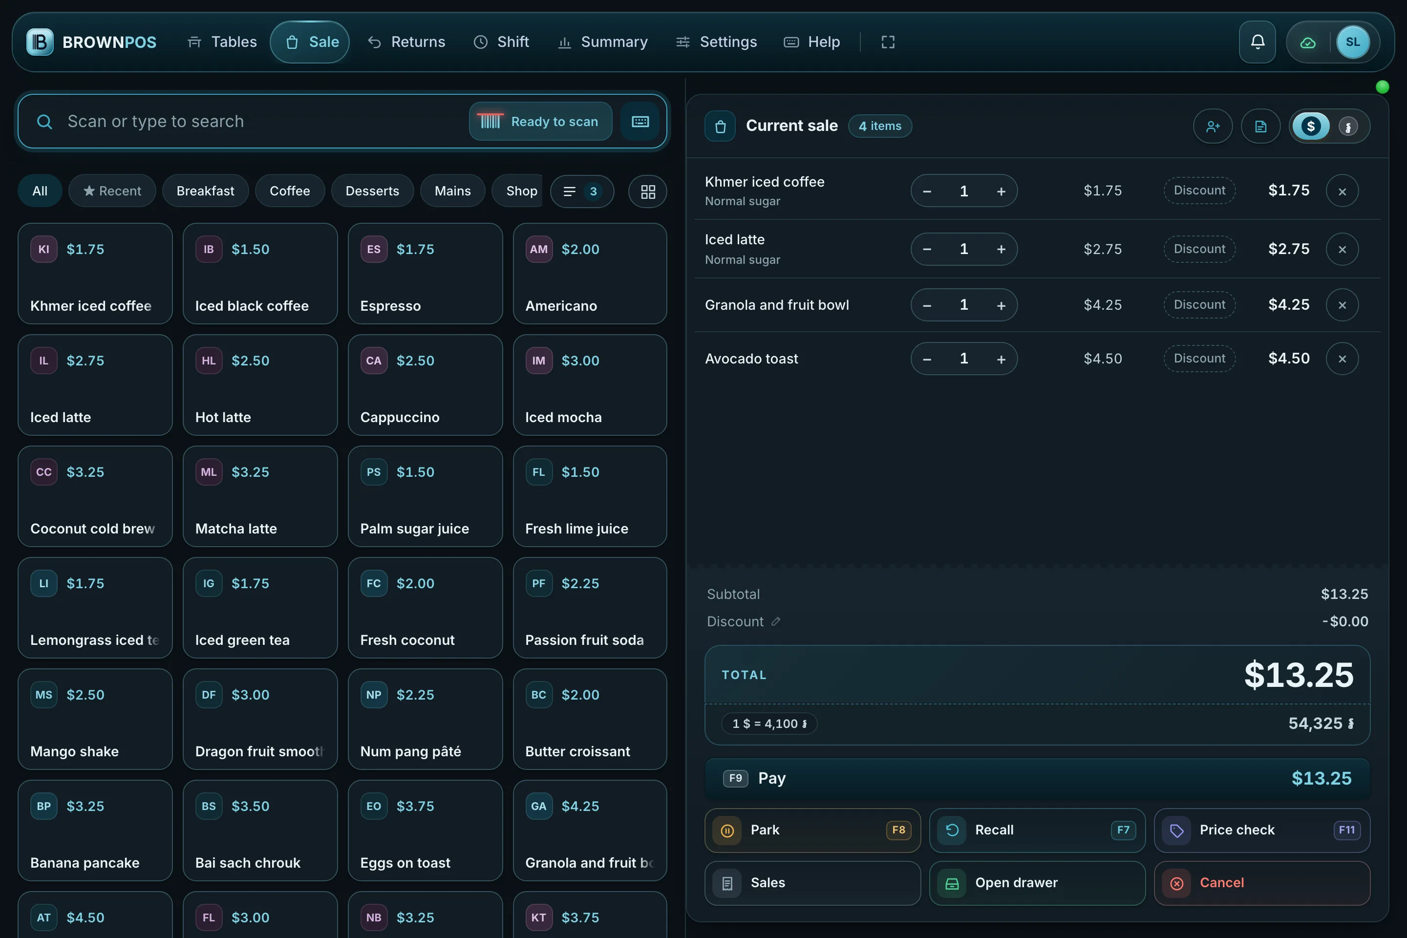Switch product grid view layout icon
Image resolution: width=1407 pixels, height=938 pixels.
648,192
